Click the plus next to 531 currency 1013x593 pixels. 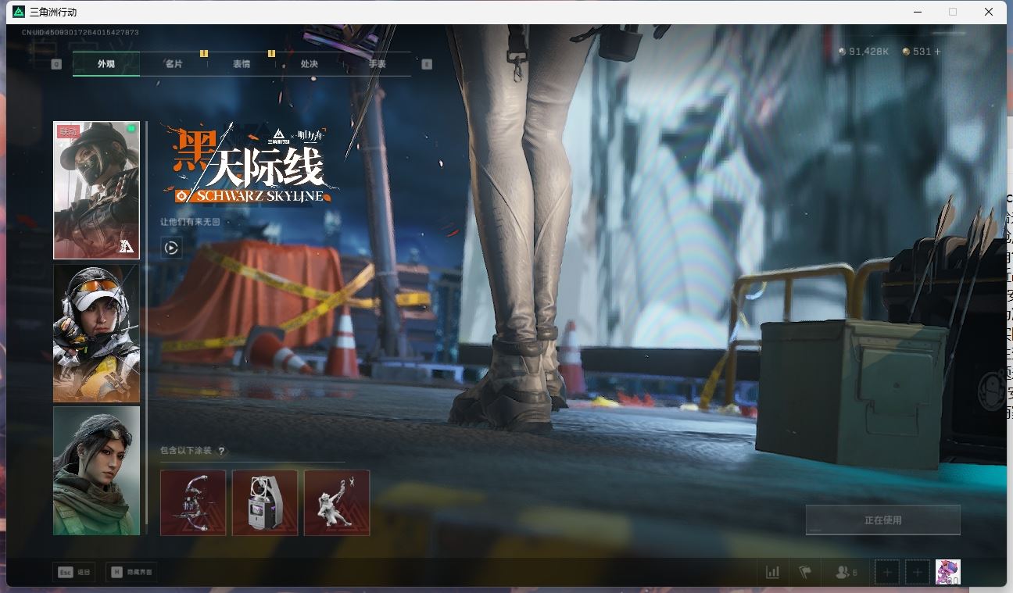pyautogui.click(x=938, y=52)
